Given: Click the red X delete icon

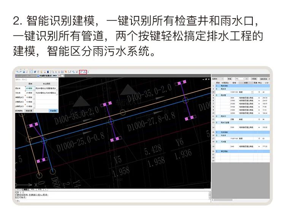Looking at the screenshot, I should (66, 71).
